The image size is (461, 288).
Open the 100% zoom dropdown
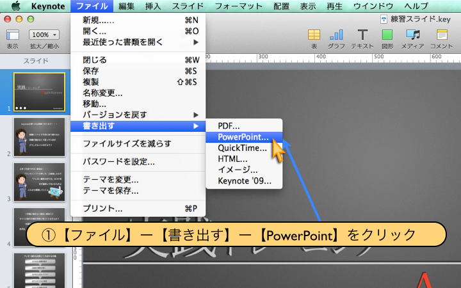point(44,35)
